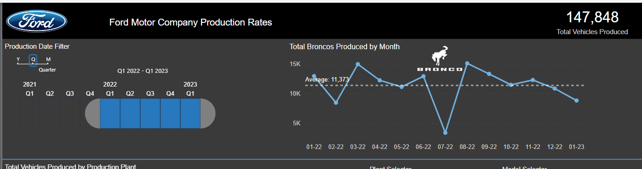The image size is (642, 169).
Task: Select the Y year granularity option
Action: pyautogui.click(x=18, y=60)
